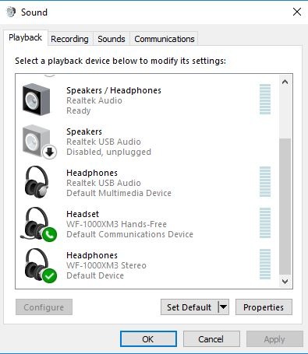Click the volume level meter for the Headset
The height and width of the screenshot is (354, 308).
coord(265,223)
